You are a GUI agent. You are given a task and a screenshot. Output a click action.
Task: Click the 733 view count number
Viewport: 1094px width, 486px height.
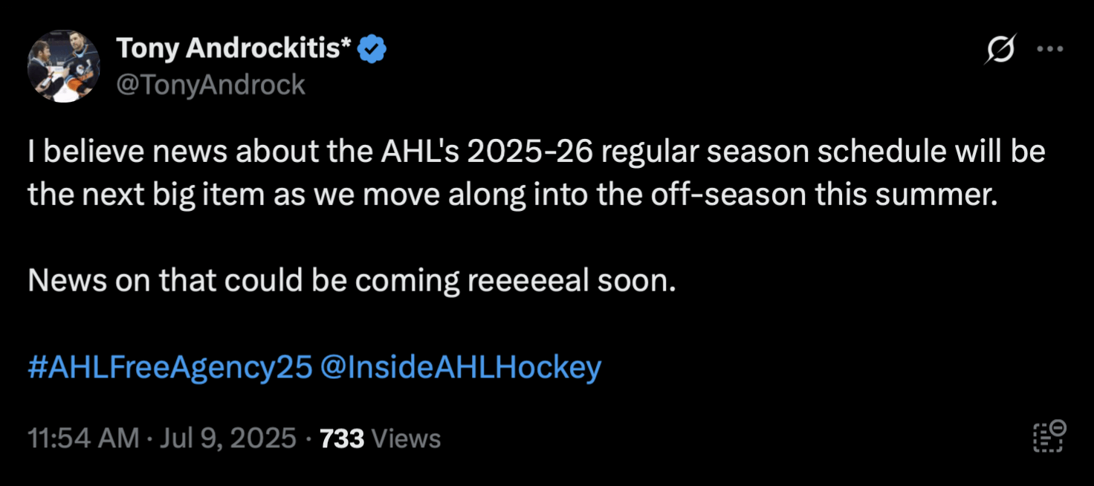coord(342,438)
